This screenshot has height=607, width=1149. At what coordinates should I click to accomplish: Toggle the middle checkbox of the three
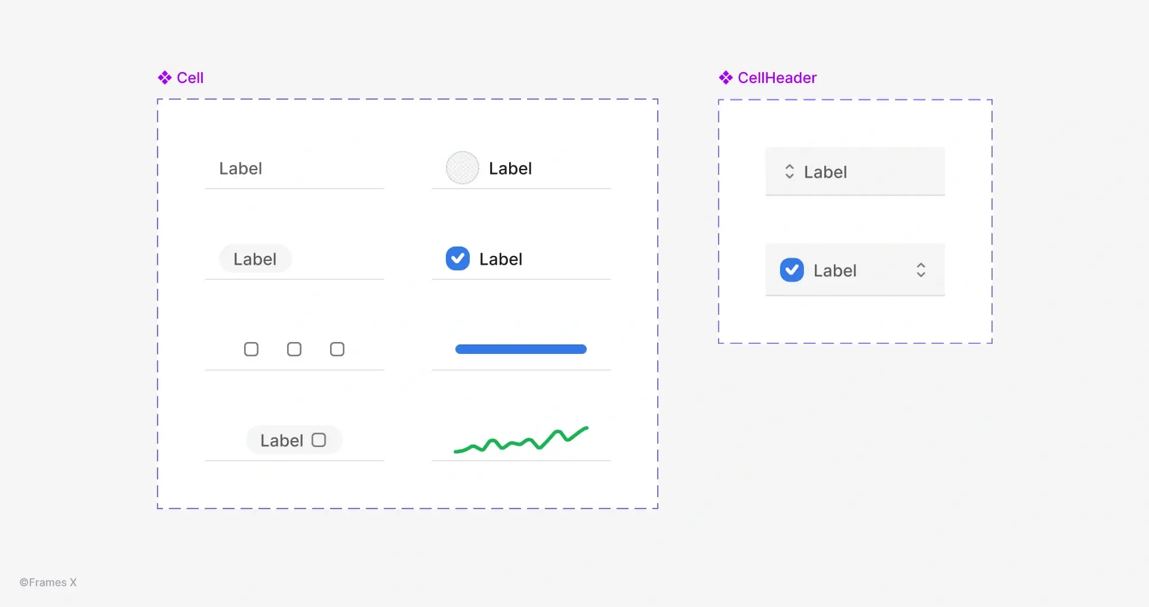point(294,349)
